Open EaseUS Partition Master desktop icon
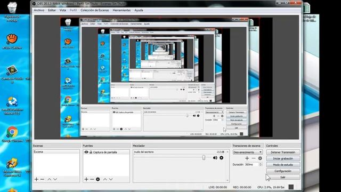Image resolution: width=341 pixels, height=192 pixels. (x=12, y=106)
